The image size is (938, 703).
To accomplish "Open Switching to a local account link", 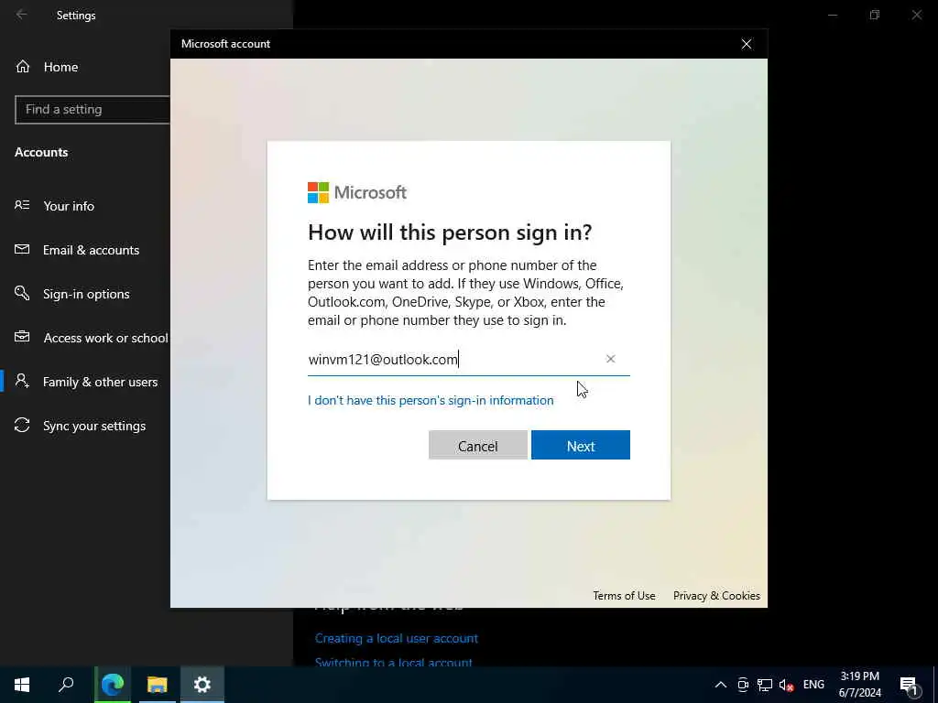I will (394, 662).
